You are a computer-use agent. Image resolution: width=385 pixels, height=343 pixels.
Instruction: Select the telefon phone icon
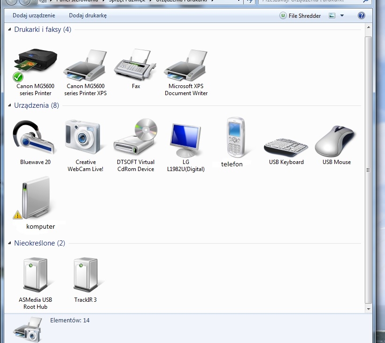point(235,137)
